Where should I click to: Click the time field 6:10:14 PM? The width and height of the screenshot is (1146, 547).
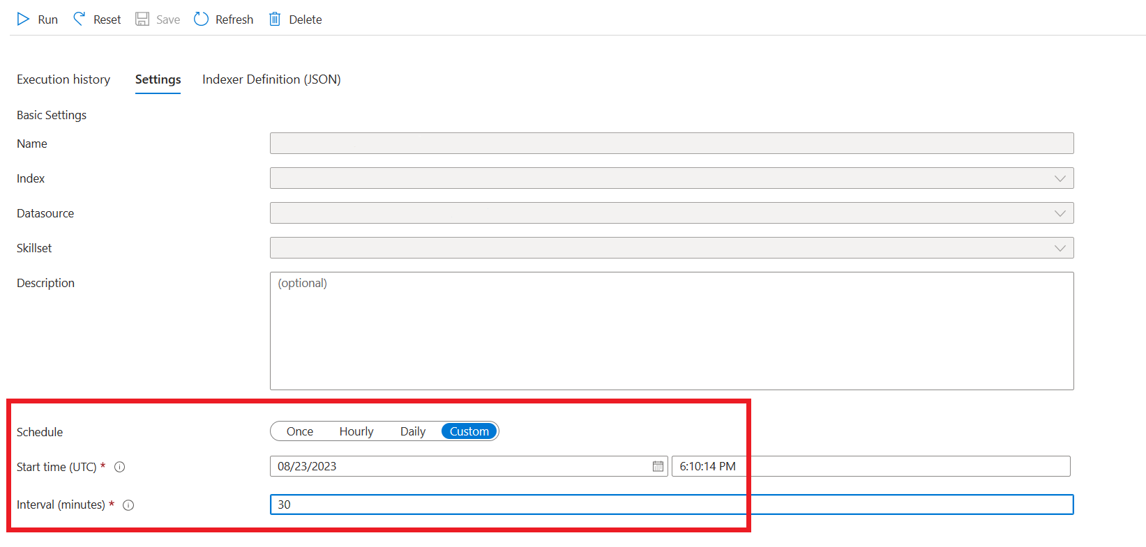(x=871, y=466)
